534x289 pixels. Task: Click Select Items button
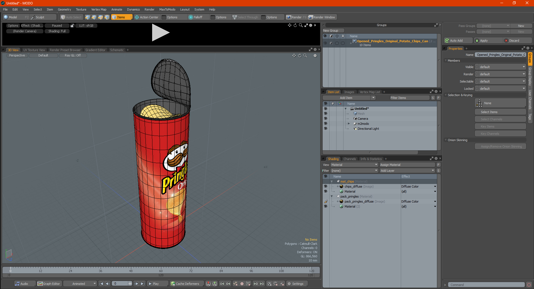[500, 112]
